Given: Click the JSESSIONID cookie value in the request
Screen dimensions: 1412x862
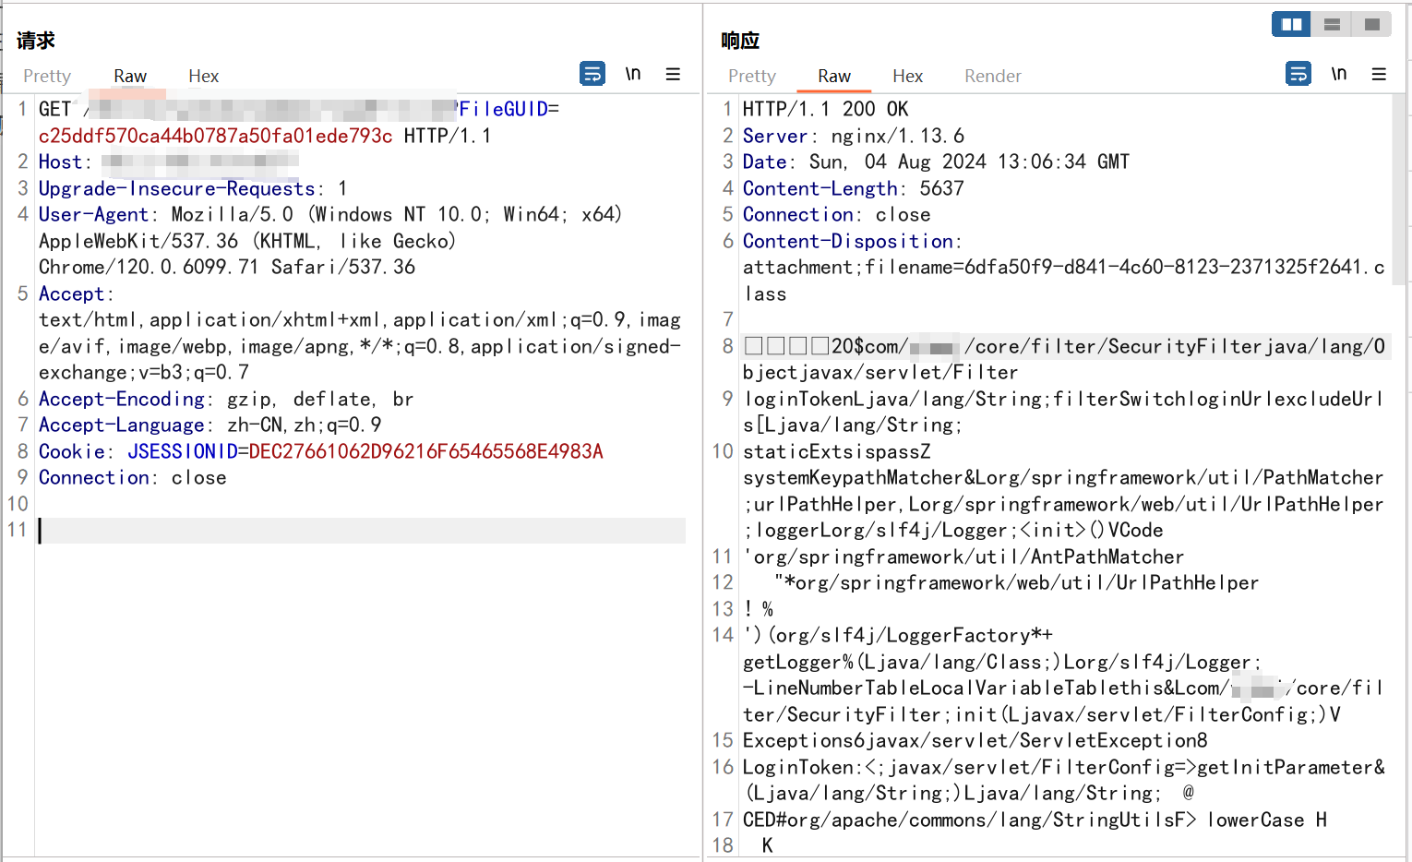Looking at the screenshot, I should (425, 451).
